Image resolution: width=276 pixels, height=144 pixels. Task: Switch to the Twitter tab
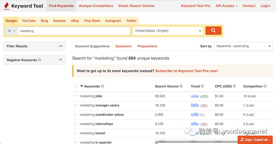point(131,21)
